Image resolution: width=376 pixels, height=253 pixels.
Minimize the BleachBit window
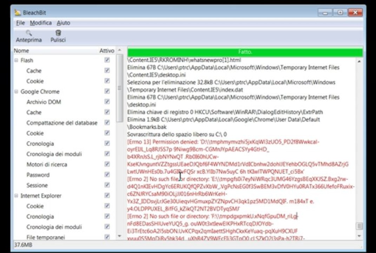tap(325, 13)
